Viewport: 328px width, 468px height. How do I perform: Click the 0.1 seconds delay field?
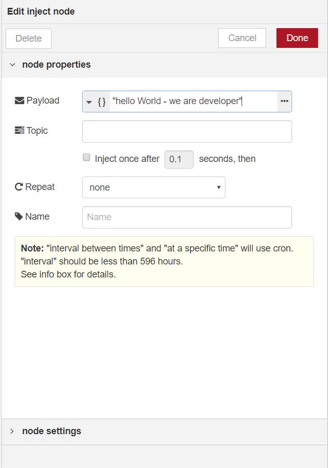[x=179, y=159]
